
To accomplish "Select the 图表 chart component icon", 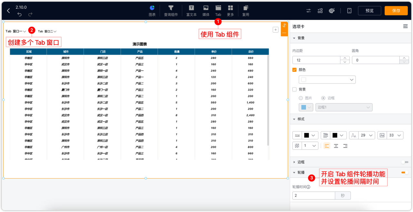I will point(152,10).
